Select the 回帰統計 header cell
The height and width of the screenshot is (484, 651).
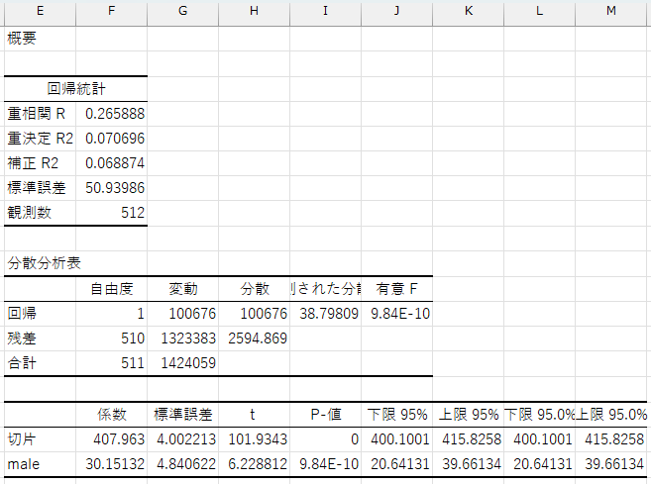point(75,88)
